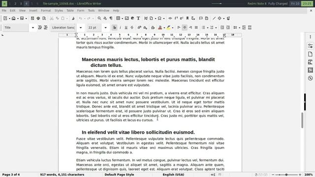Open the Styles menu
The height and width of the screenshot is (177, 315).
click(x=59, y=10)
